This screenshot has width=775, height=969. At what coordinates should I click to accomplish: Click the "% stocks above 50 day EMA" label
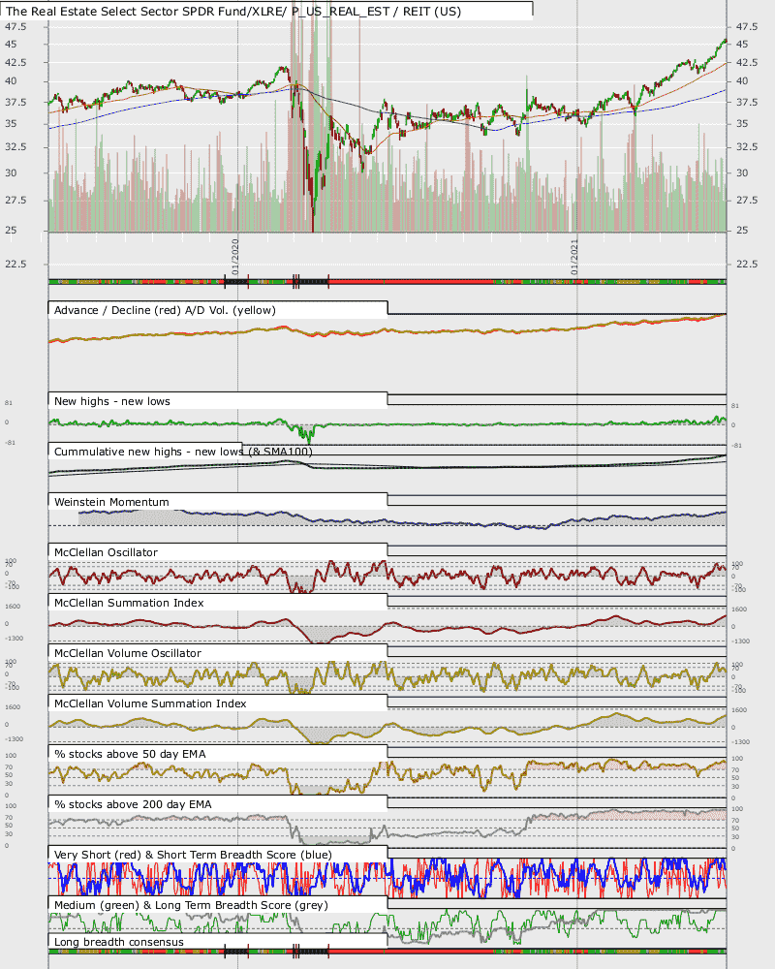pos(130,754)
